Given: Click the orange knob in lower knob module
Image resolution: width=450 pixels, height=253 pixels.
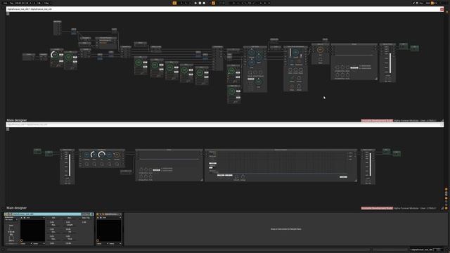Looking at the screenshot, I should 117,155.
